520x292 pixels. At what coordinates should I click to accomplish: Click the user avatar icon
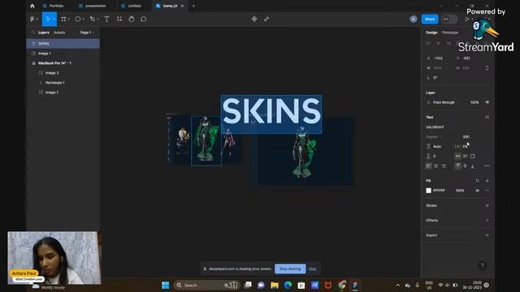414,19
